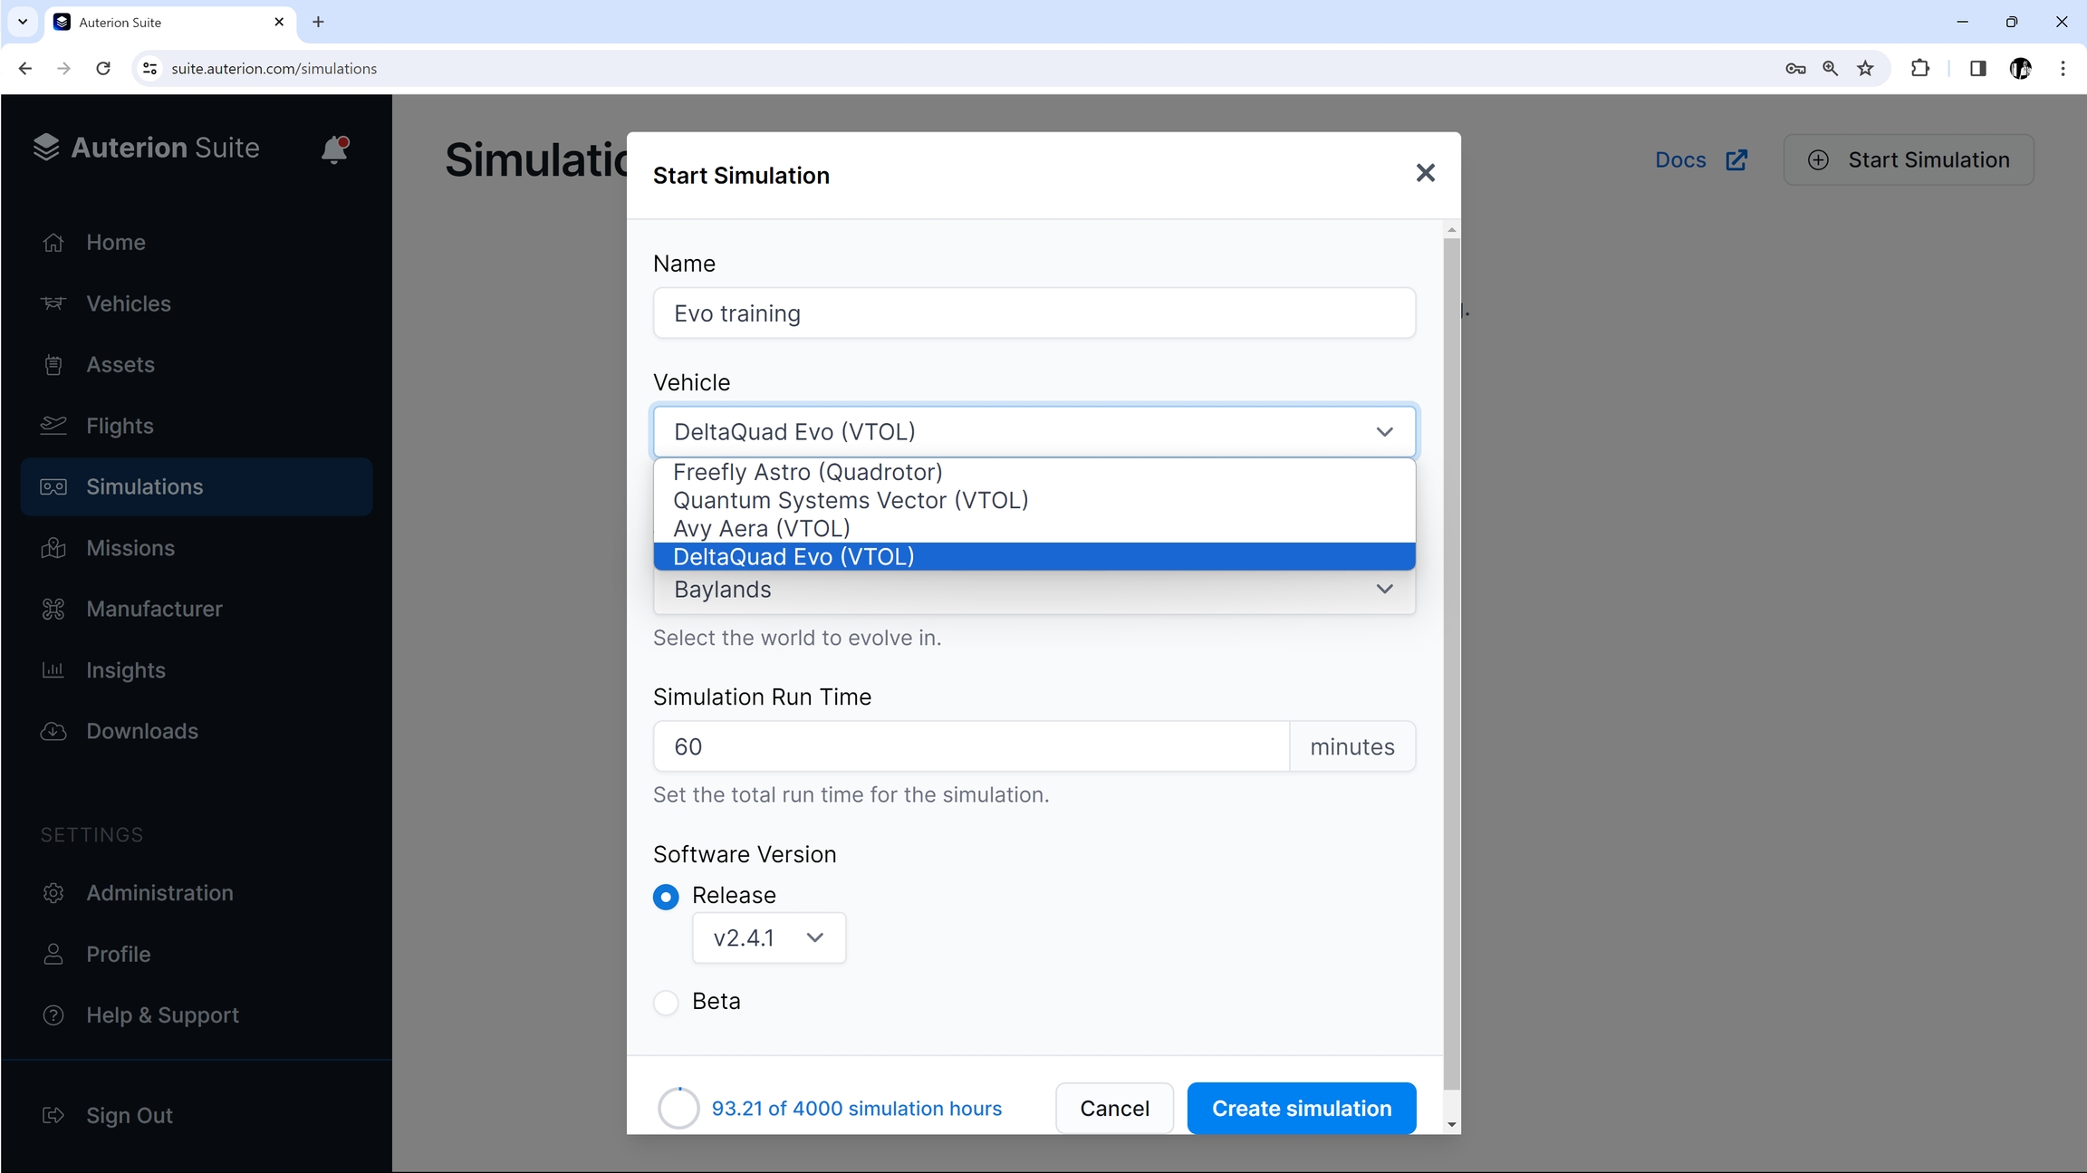The height and width of the screenshot is (1173, 2087).
Task: Open the v2.4.1 release version dropdown
Action: coord(768,937)
